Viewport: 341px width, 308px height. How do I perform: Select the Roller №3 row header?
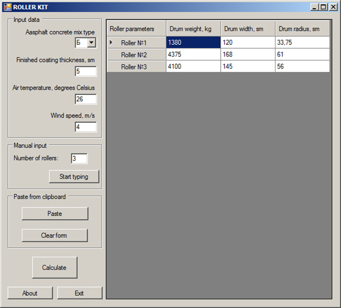[136, 67]
